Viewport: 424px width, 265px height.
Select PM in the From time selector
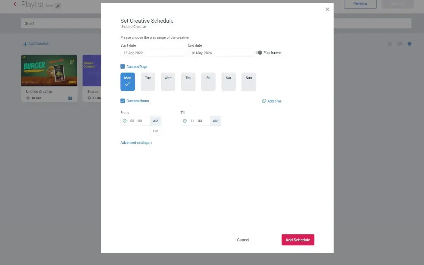pyautogui.click(x=155, y=131)
